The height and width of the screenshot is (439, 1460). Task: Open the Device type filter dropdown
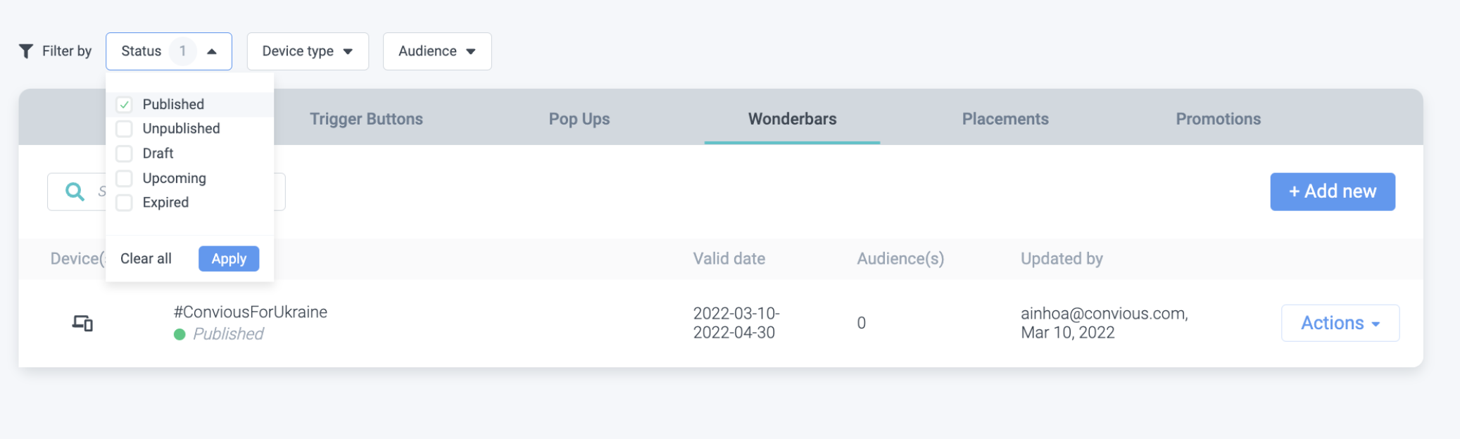(308, 51)
